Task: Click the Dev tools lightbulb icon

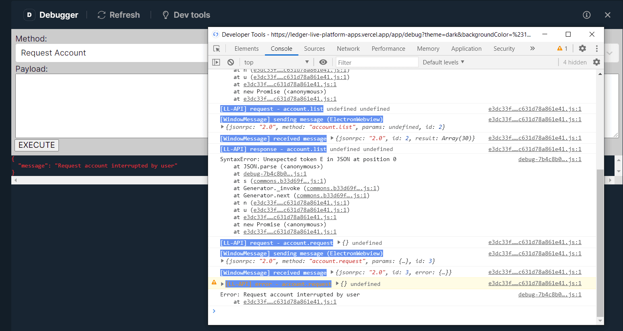Action: (x=165, y=14)
